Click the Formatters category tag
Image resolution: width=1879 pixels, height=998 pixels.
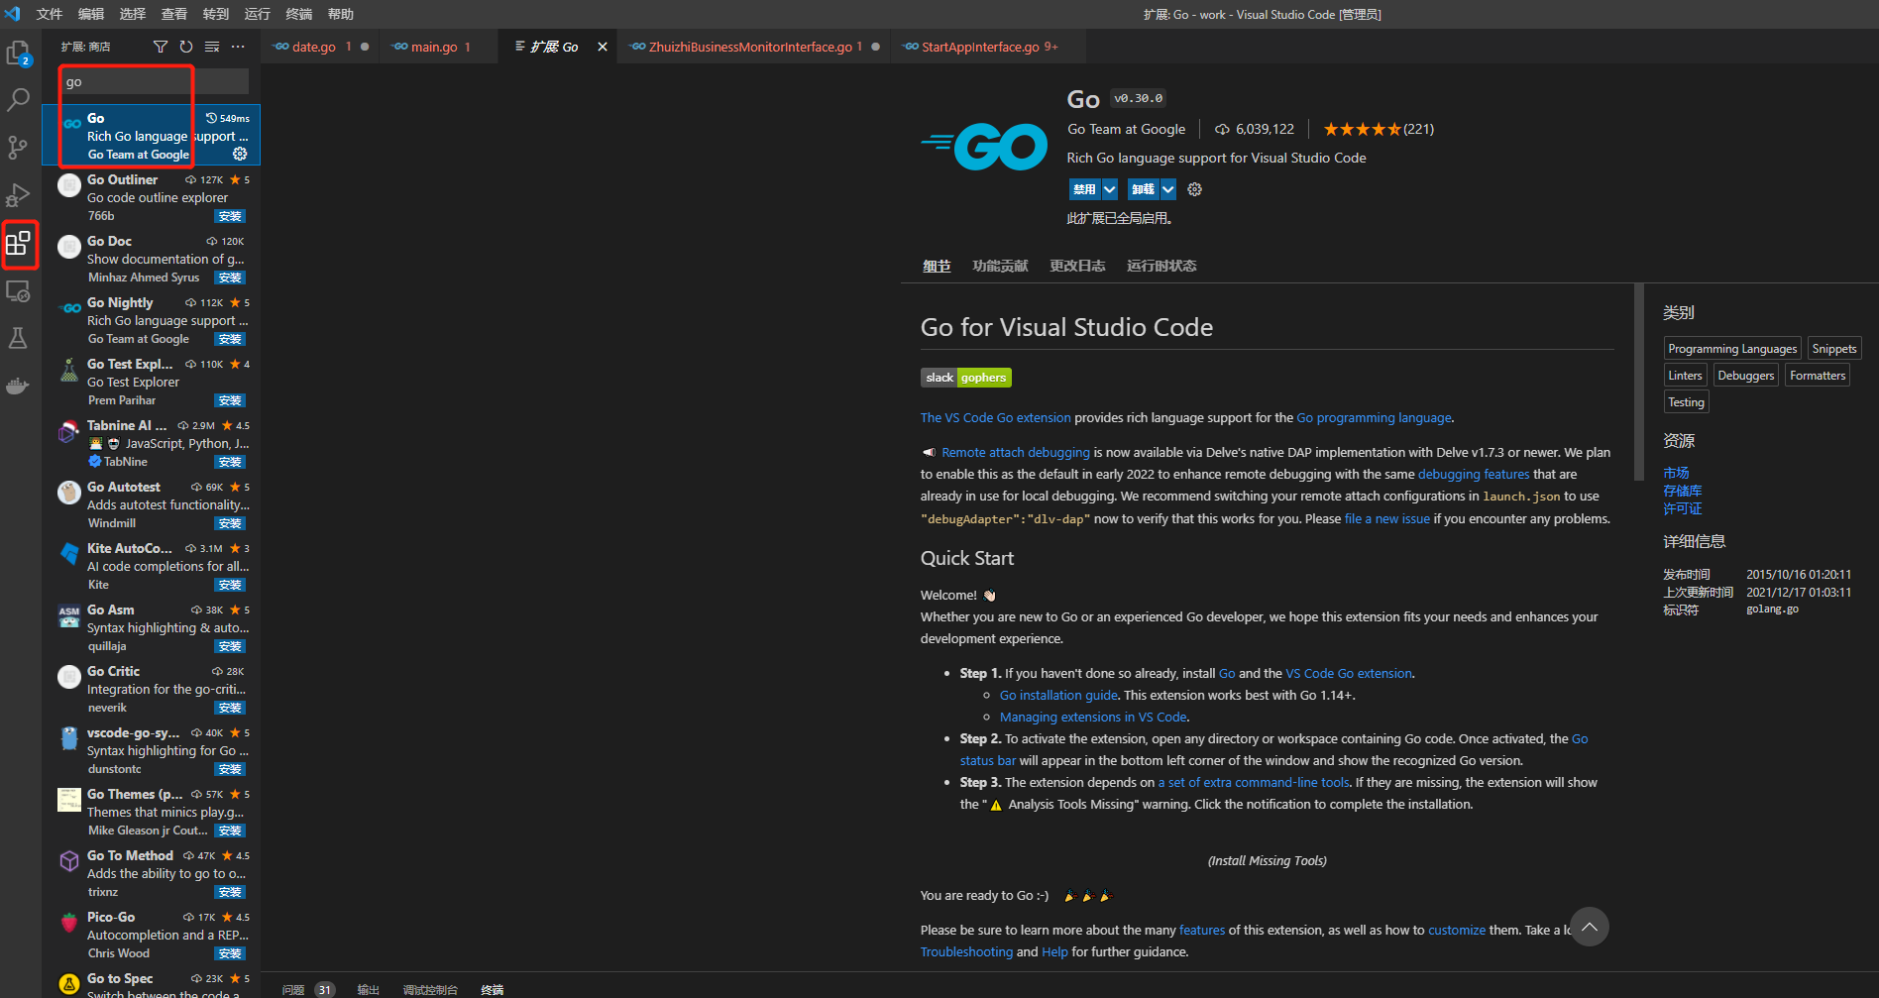pos(1818,376)
